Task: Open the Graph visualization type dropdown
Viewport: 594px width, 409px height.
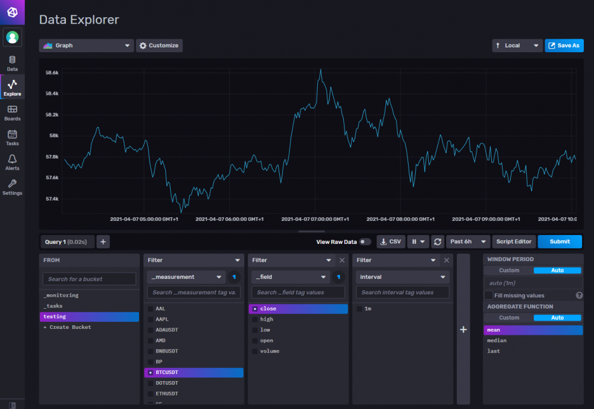Action: click(86, 46)
